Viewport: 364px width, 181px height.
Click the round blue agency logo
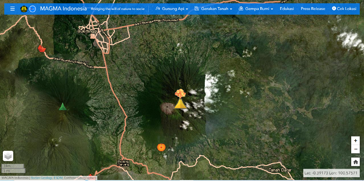[33, 9]
